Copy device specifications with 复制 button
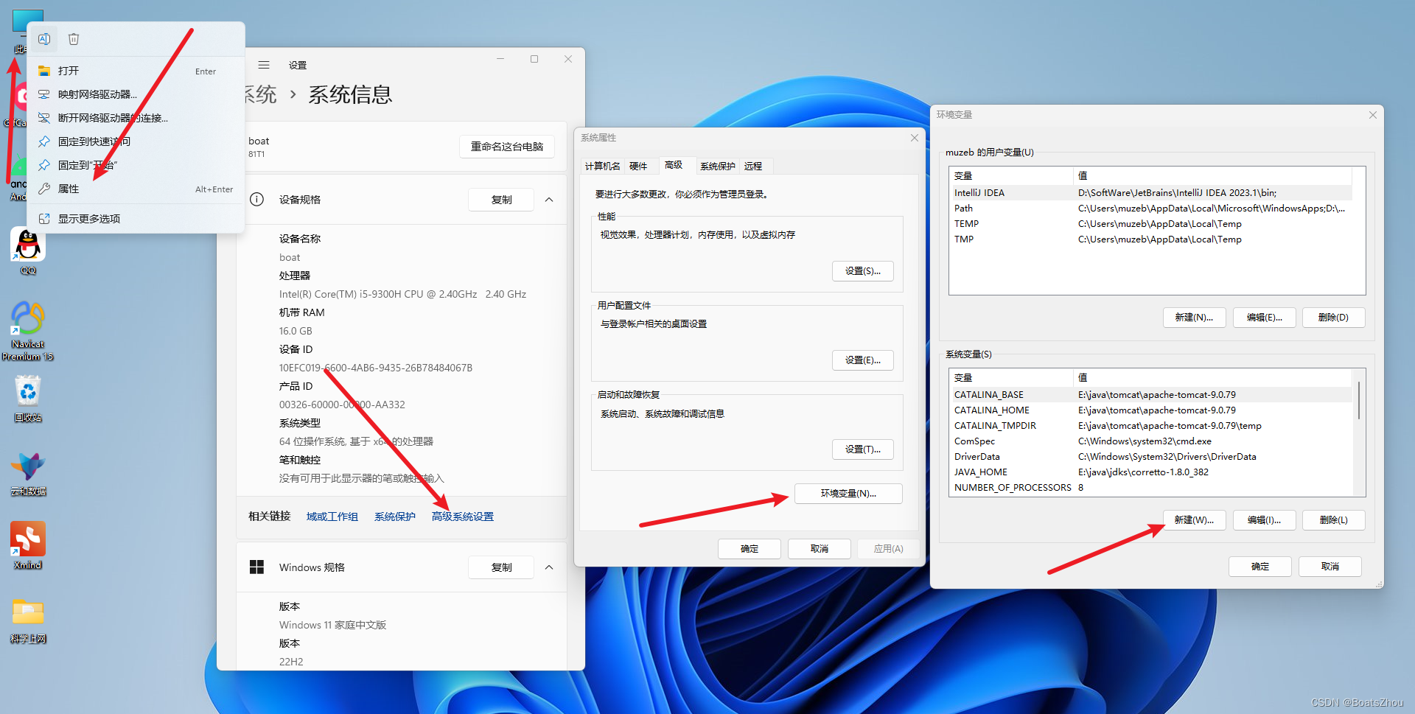This screenshot has height=714, width=1415. click(501, 200)
